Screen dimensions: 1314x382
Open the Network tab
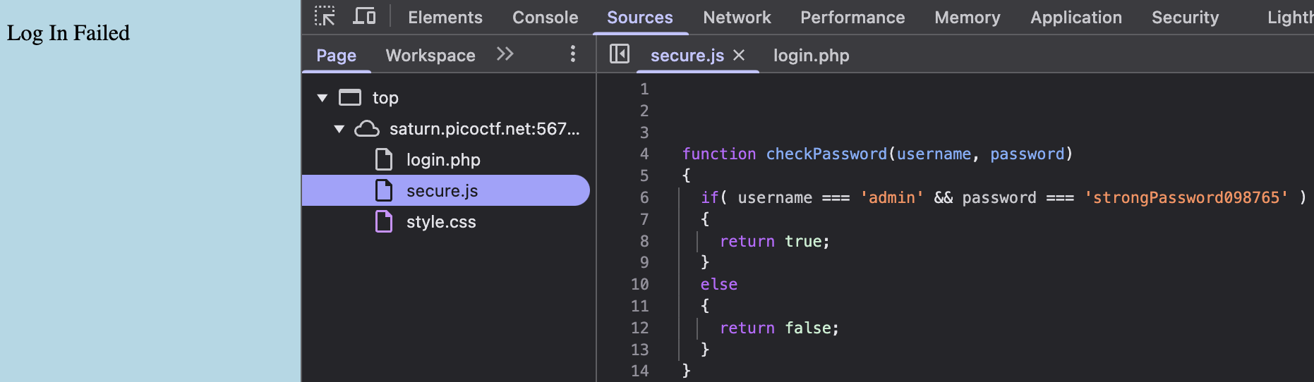pos(737,18)
